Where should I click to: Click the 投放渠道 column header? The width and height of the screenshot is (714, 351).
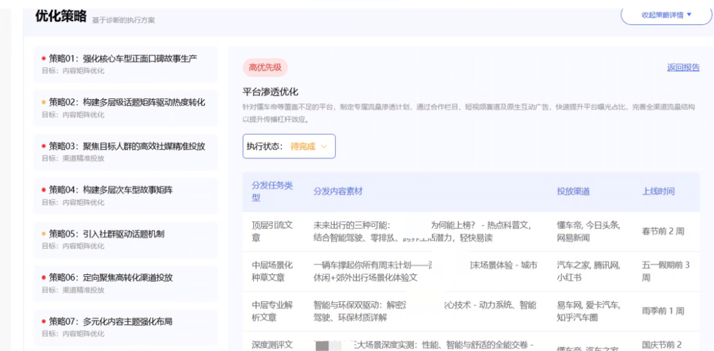point(573,191)
